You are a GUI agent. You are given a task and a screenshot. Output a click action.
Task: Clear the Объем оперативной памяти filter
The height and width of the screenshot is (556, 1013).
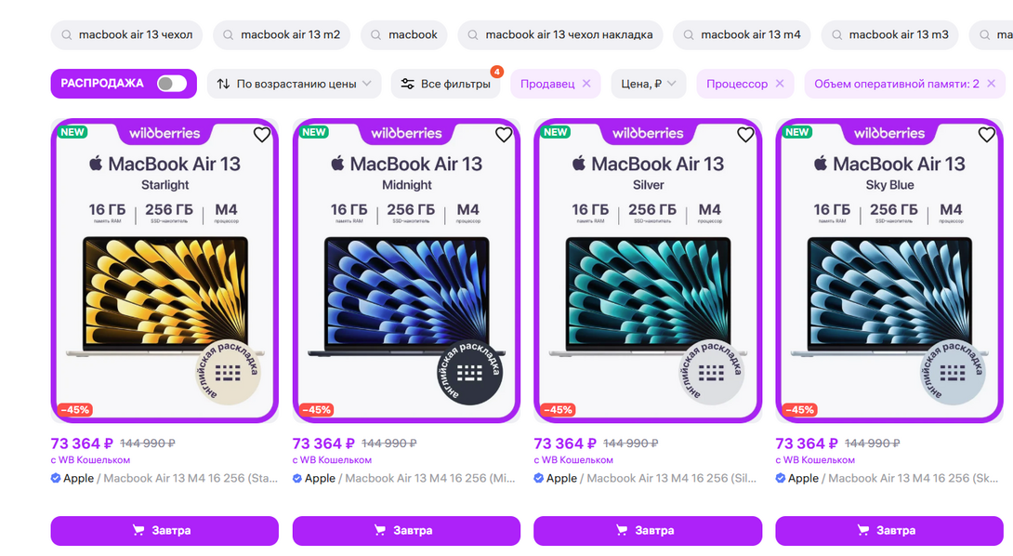991,84
